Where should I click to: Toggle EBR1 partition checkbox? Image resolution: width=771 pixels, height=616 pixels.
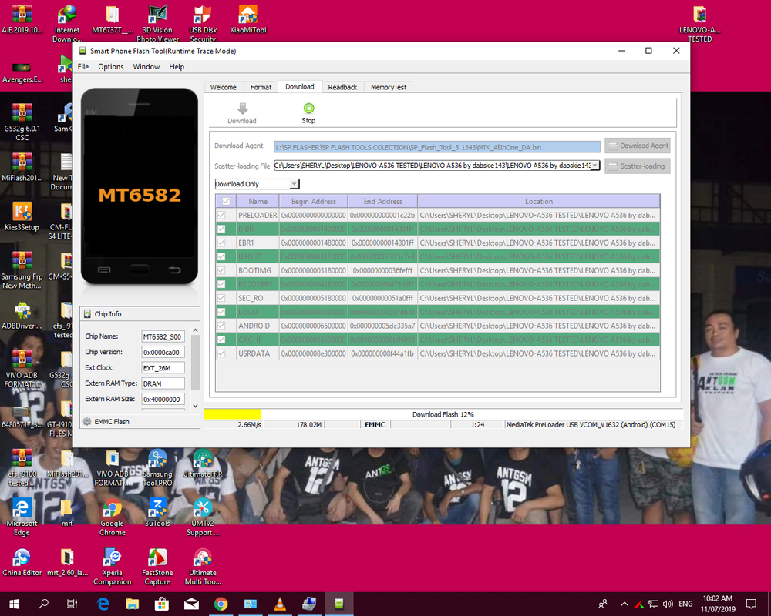pyautogui.click(x=221, y=243)
